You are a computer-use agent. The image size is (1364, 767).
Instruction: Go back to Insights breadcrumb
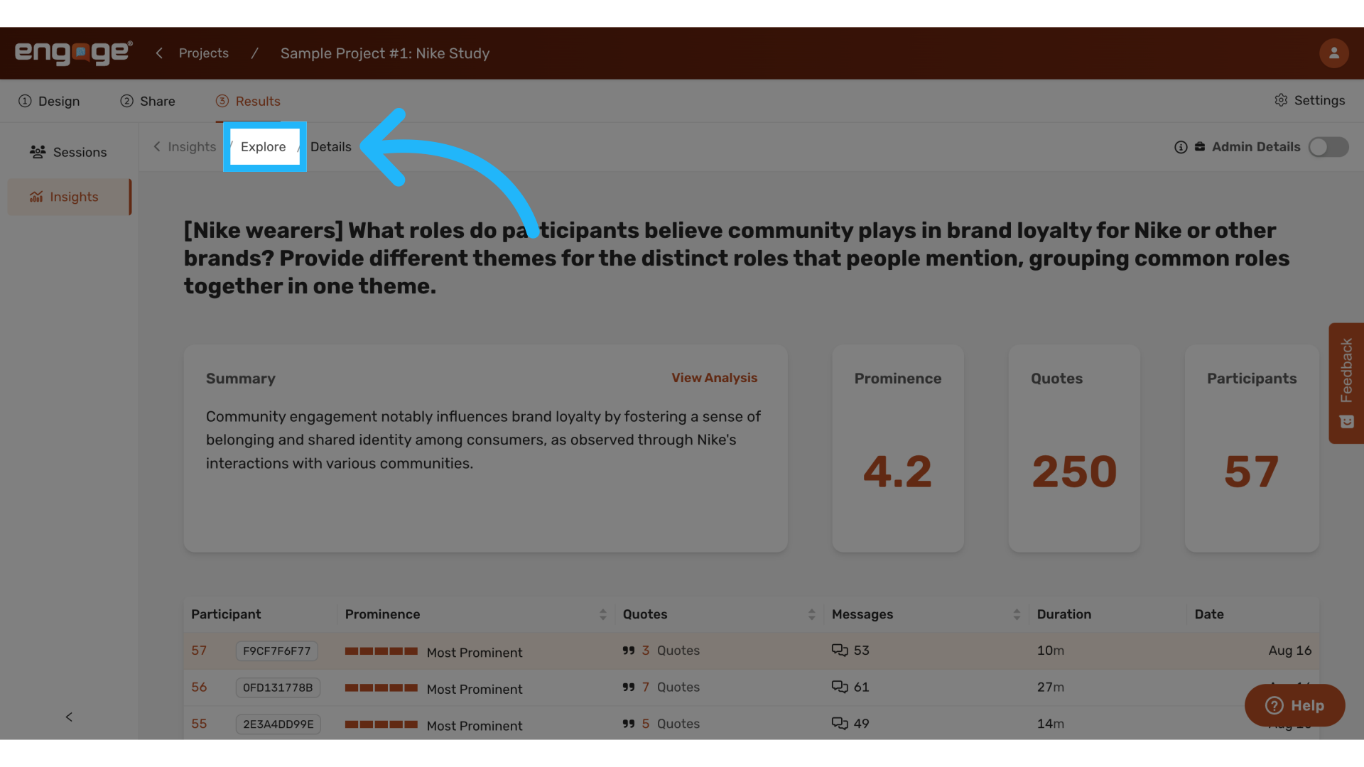(x=185, y=147)
